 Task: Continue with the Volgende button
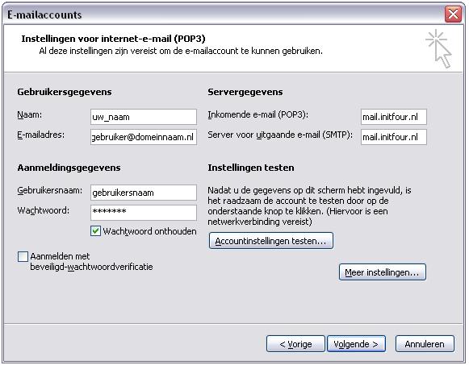pos(356,344)
